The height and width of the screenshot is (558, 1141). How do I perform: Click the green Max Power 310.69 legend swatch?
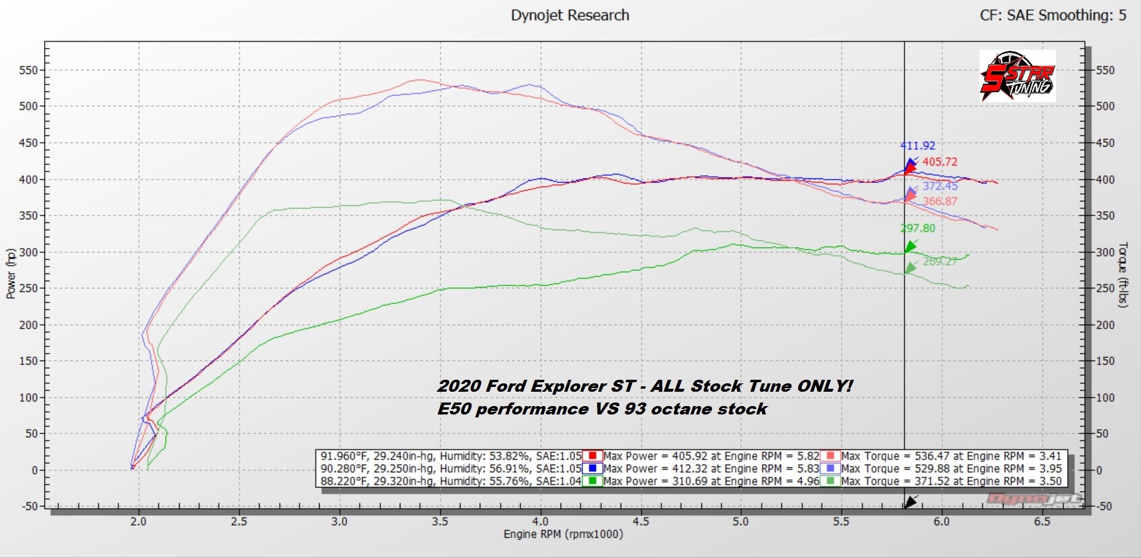click(x=592, y=481)
